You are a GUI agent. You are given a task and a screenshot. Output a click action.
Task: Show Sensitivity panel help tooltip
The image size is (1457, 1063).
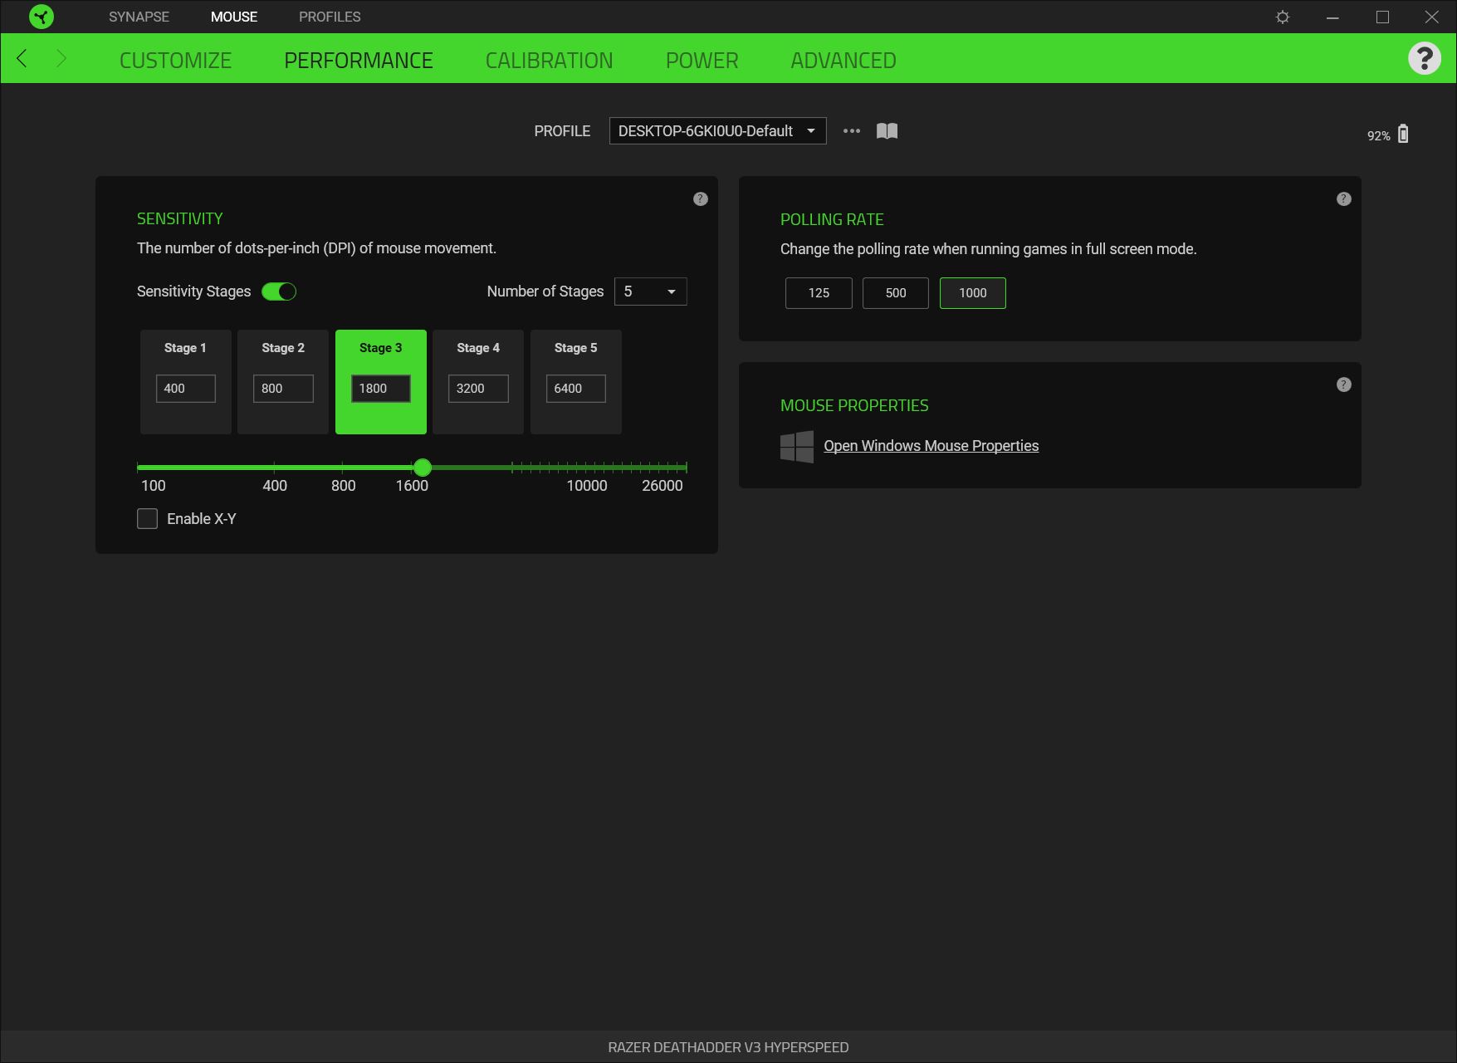pos(701,199)
